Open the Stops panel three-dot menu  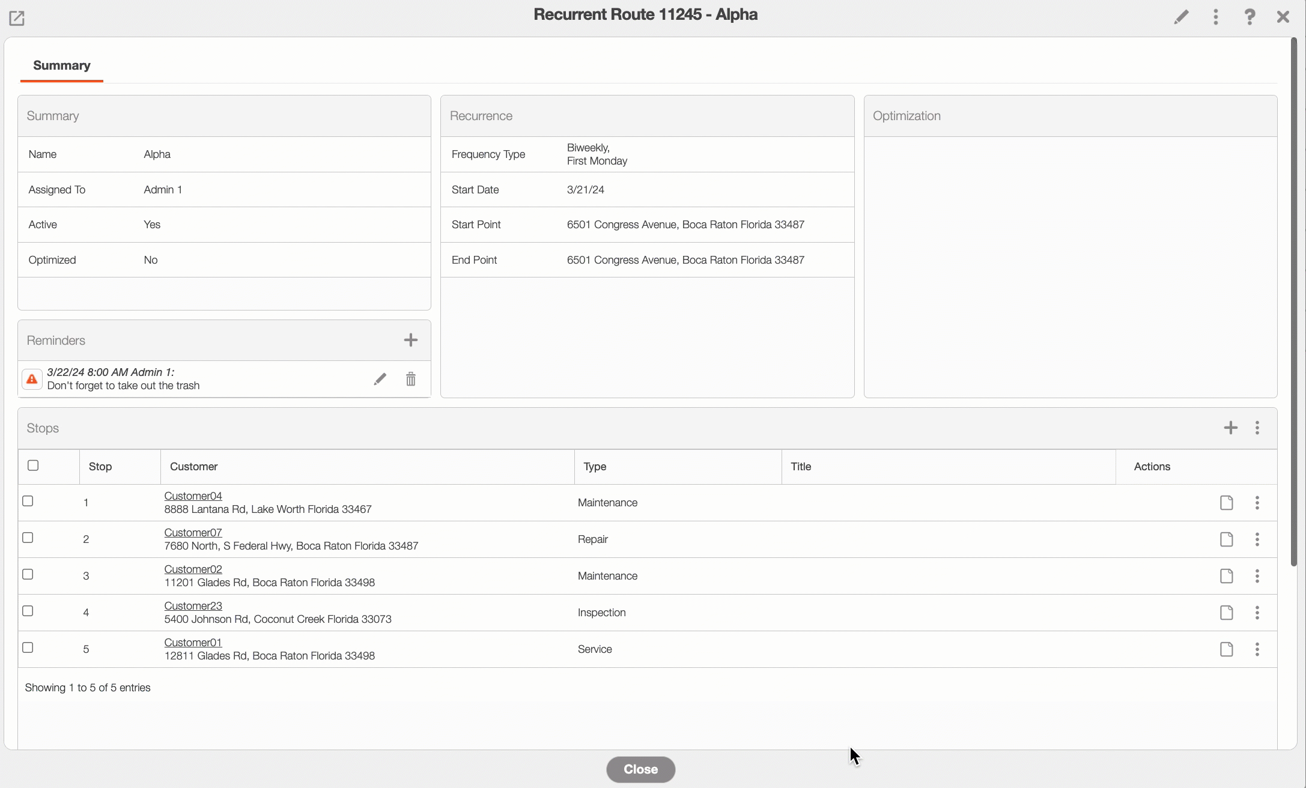click(1257, 428)
